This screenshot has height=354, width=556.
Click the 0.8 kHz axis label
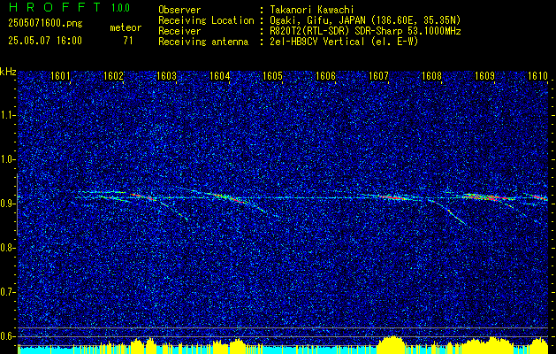click(x=7, y=248)
